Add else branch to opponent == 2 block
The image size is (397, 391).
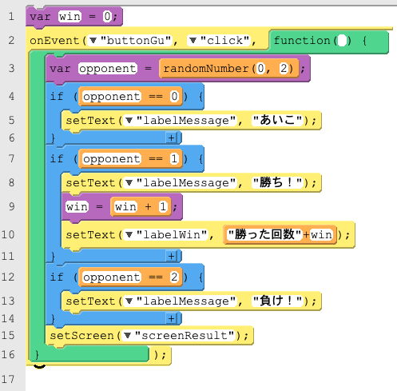(x=172, y=318)
